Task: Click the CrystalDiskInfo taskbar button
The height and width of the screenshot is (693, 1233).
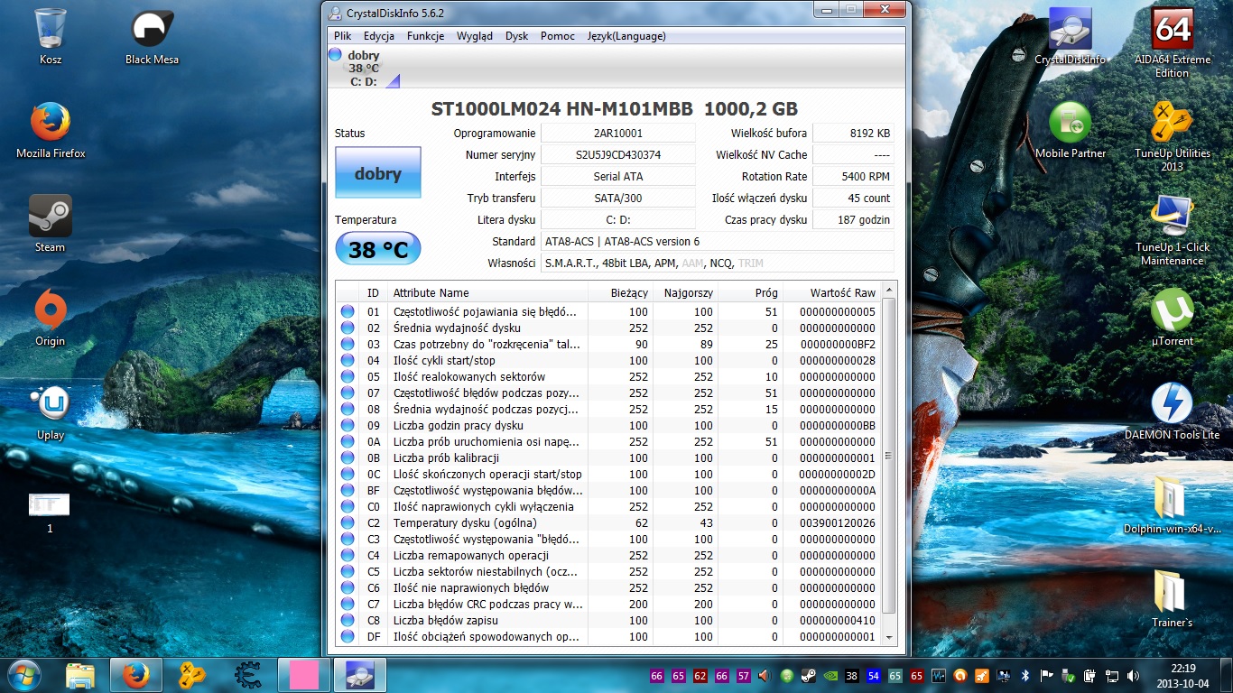Action: tap(360, 674)
